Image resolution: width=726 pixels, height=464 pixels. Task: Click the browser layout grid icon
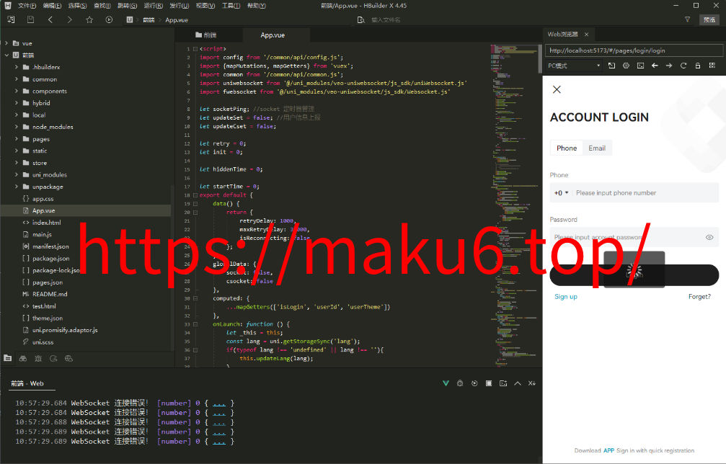click(x=712, y=66)
